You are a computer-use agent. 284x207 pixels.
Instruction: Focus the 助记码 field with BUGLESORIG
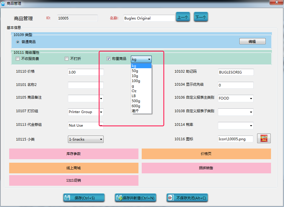point(236,72)
